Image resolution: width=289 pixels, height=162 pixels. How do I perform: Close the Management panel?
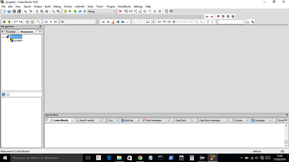click(x=41, y=26)
